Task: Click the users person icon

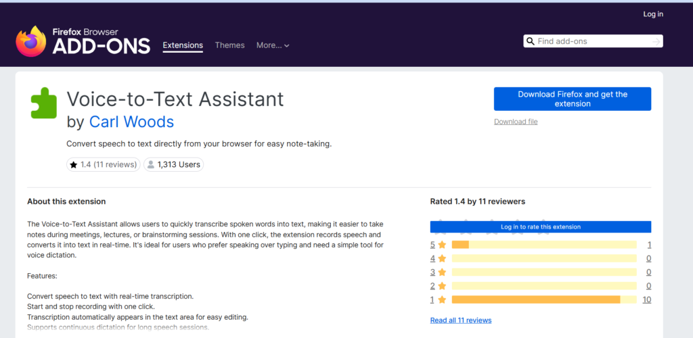Action: coord(151,165)
